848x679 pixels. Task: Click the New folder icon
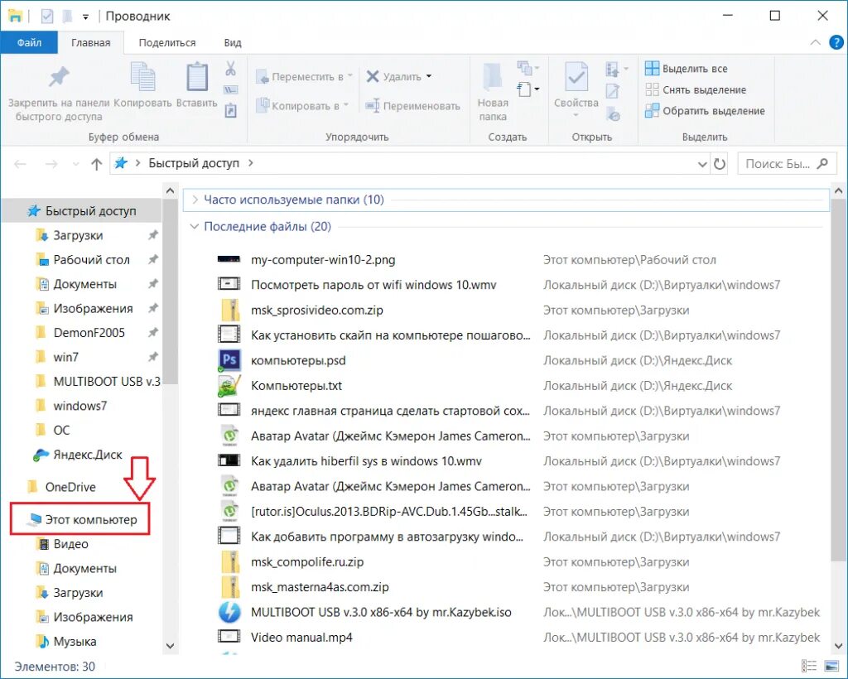pos(492,77)
